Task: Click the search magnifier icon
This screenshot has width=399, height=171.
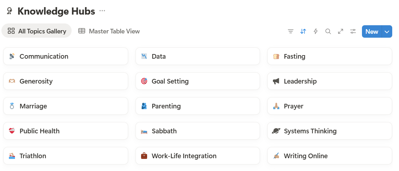Action: (x=328, y=31)
